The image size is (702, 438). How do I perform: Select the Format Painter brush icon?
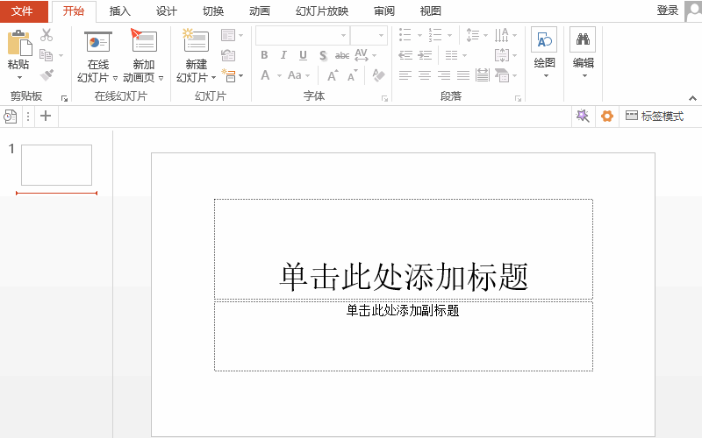point(47,75)
